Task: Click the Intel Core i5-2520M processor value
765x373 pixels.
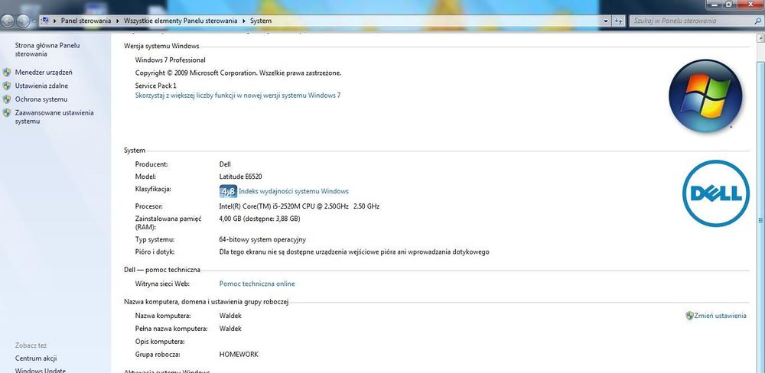Action: coord(300,206)
